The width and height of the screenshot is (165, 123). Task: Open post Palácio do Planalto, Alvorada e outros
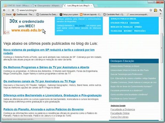(x=43, y=109)
